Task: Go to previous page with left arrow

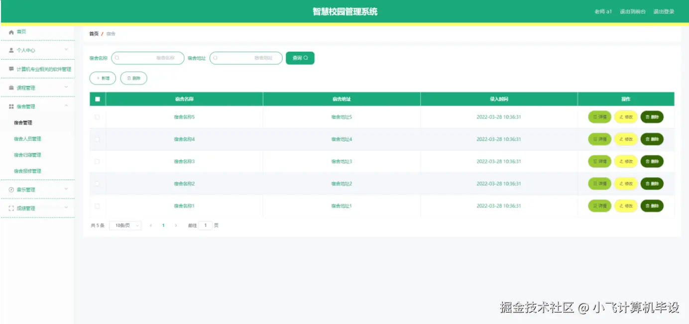Action: (151, 225)
